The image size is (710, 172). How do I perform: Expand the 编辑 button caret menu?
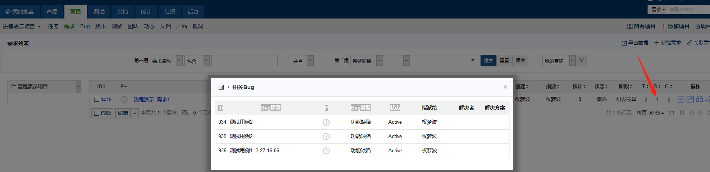134,113
